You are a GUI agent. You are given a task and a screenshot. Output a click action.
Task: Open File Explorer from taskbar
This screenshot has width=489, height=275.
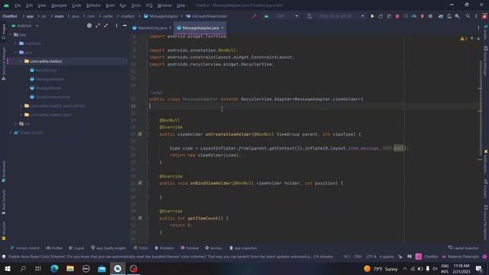[70, 268]
